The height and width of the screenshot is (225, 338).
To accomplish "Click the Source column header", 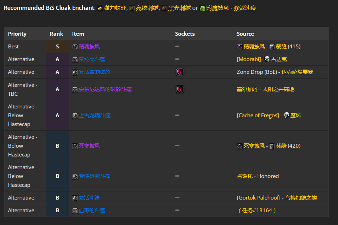I will (245, 34).
